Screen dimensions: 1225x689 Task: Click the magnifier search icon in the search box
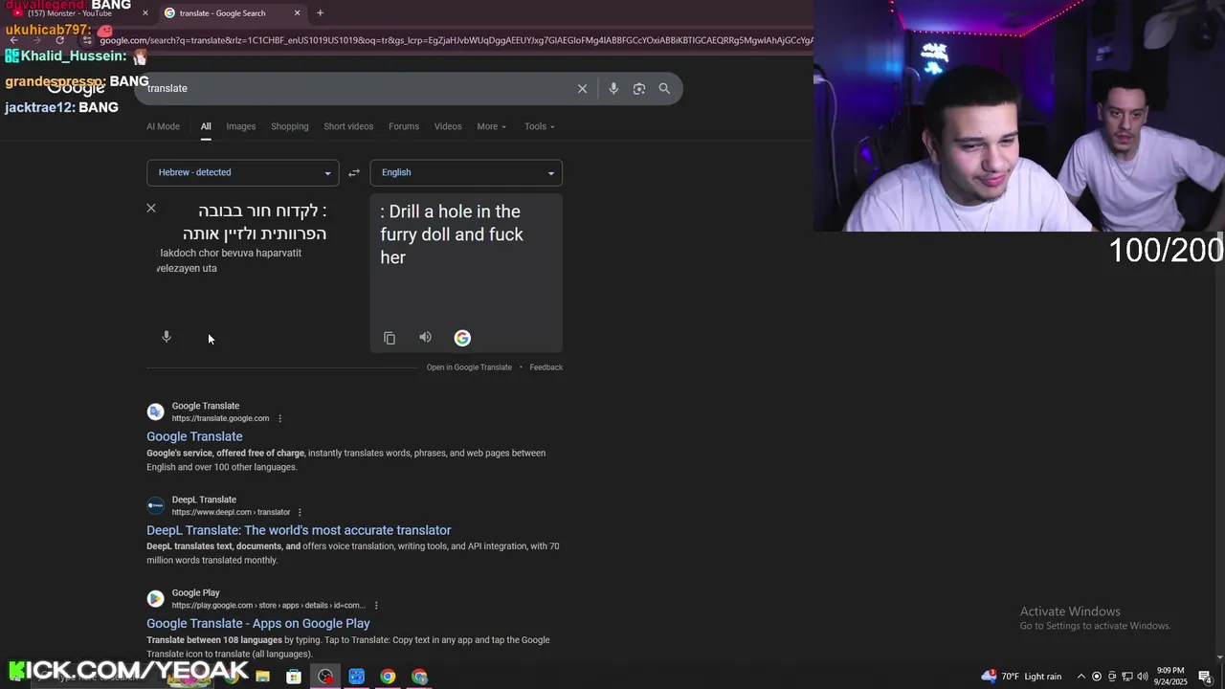[664, 88]
